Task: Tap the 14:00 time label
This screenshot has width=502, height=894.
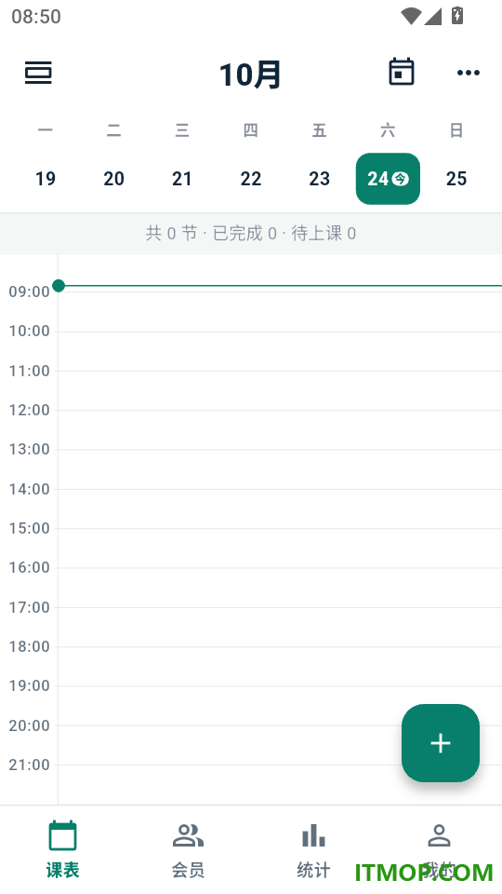Action: pyautogui.click(x=30, y=489)
